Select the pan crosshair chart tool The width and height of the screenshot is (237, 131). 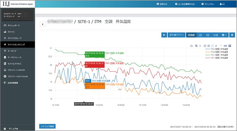[x=200, y=46]
